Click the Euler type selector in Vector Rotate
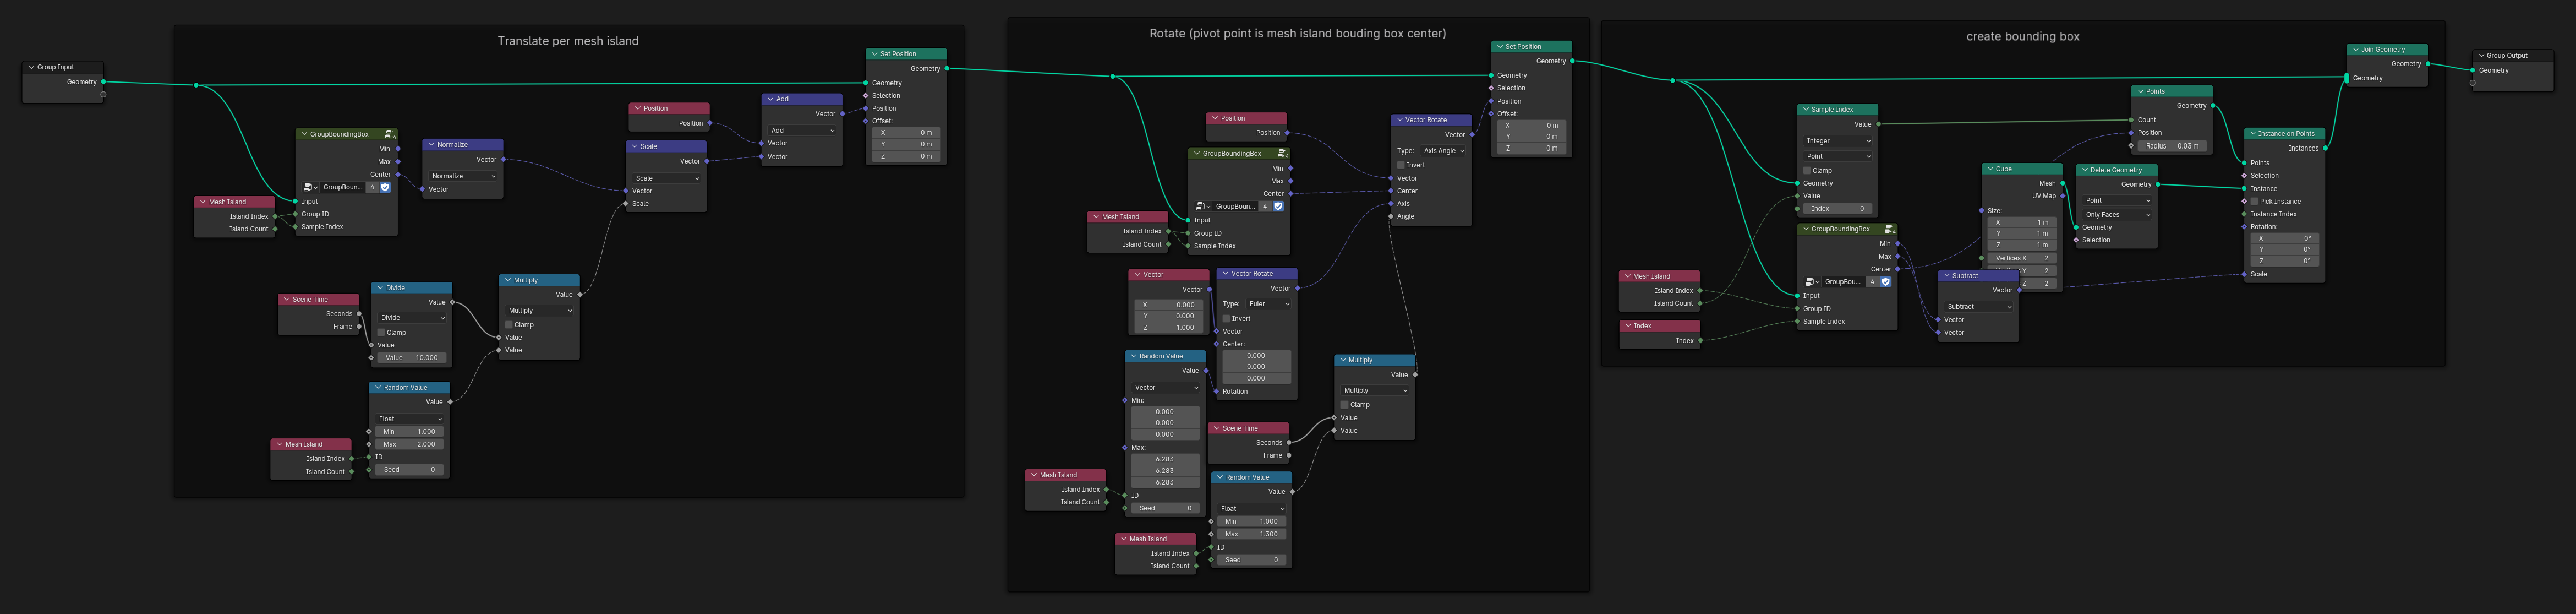 1268,304
